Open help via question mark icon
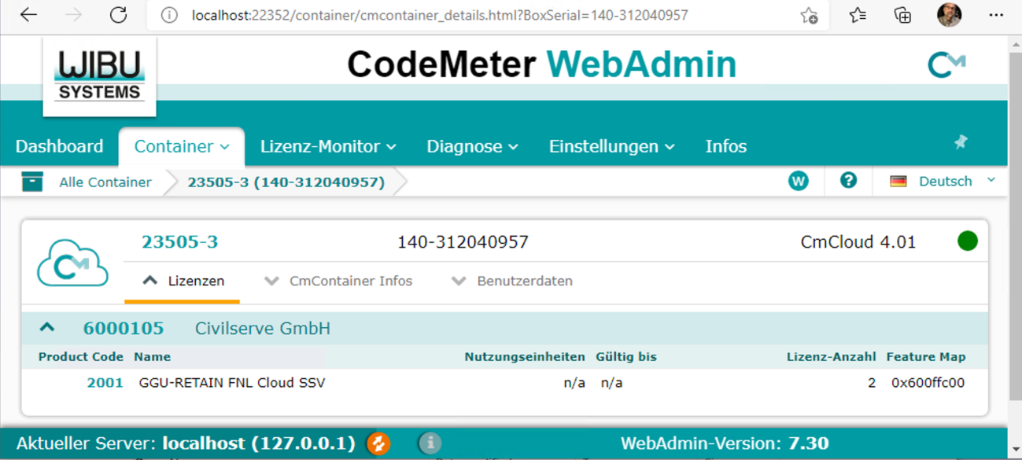 pos(848,181)
